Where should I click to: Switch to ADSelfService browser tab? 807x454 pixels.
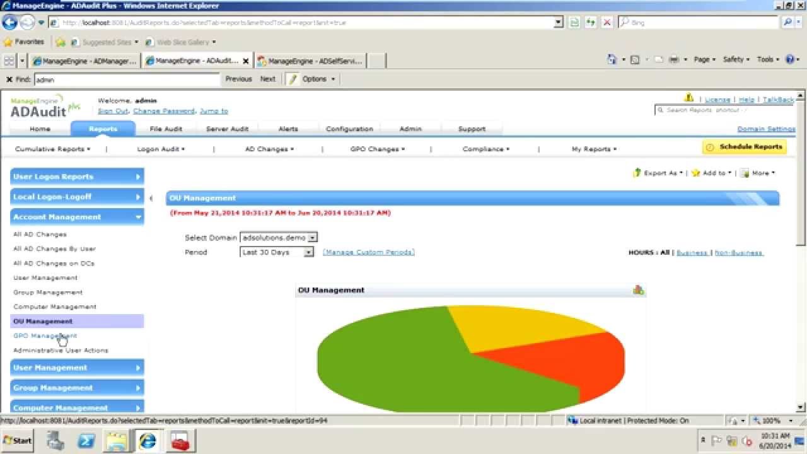pyautogui.click(x=310, y=61)
